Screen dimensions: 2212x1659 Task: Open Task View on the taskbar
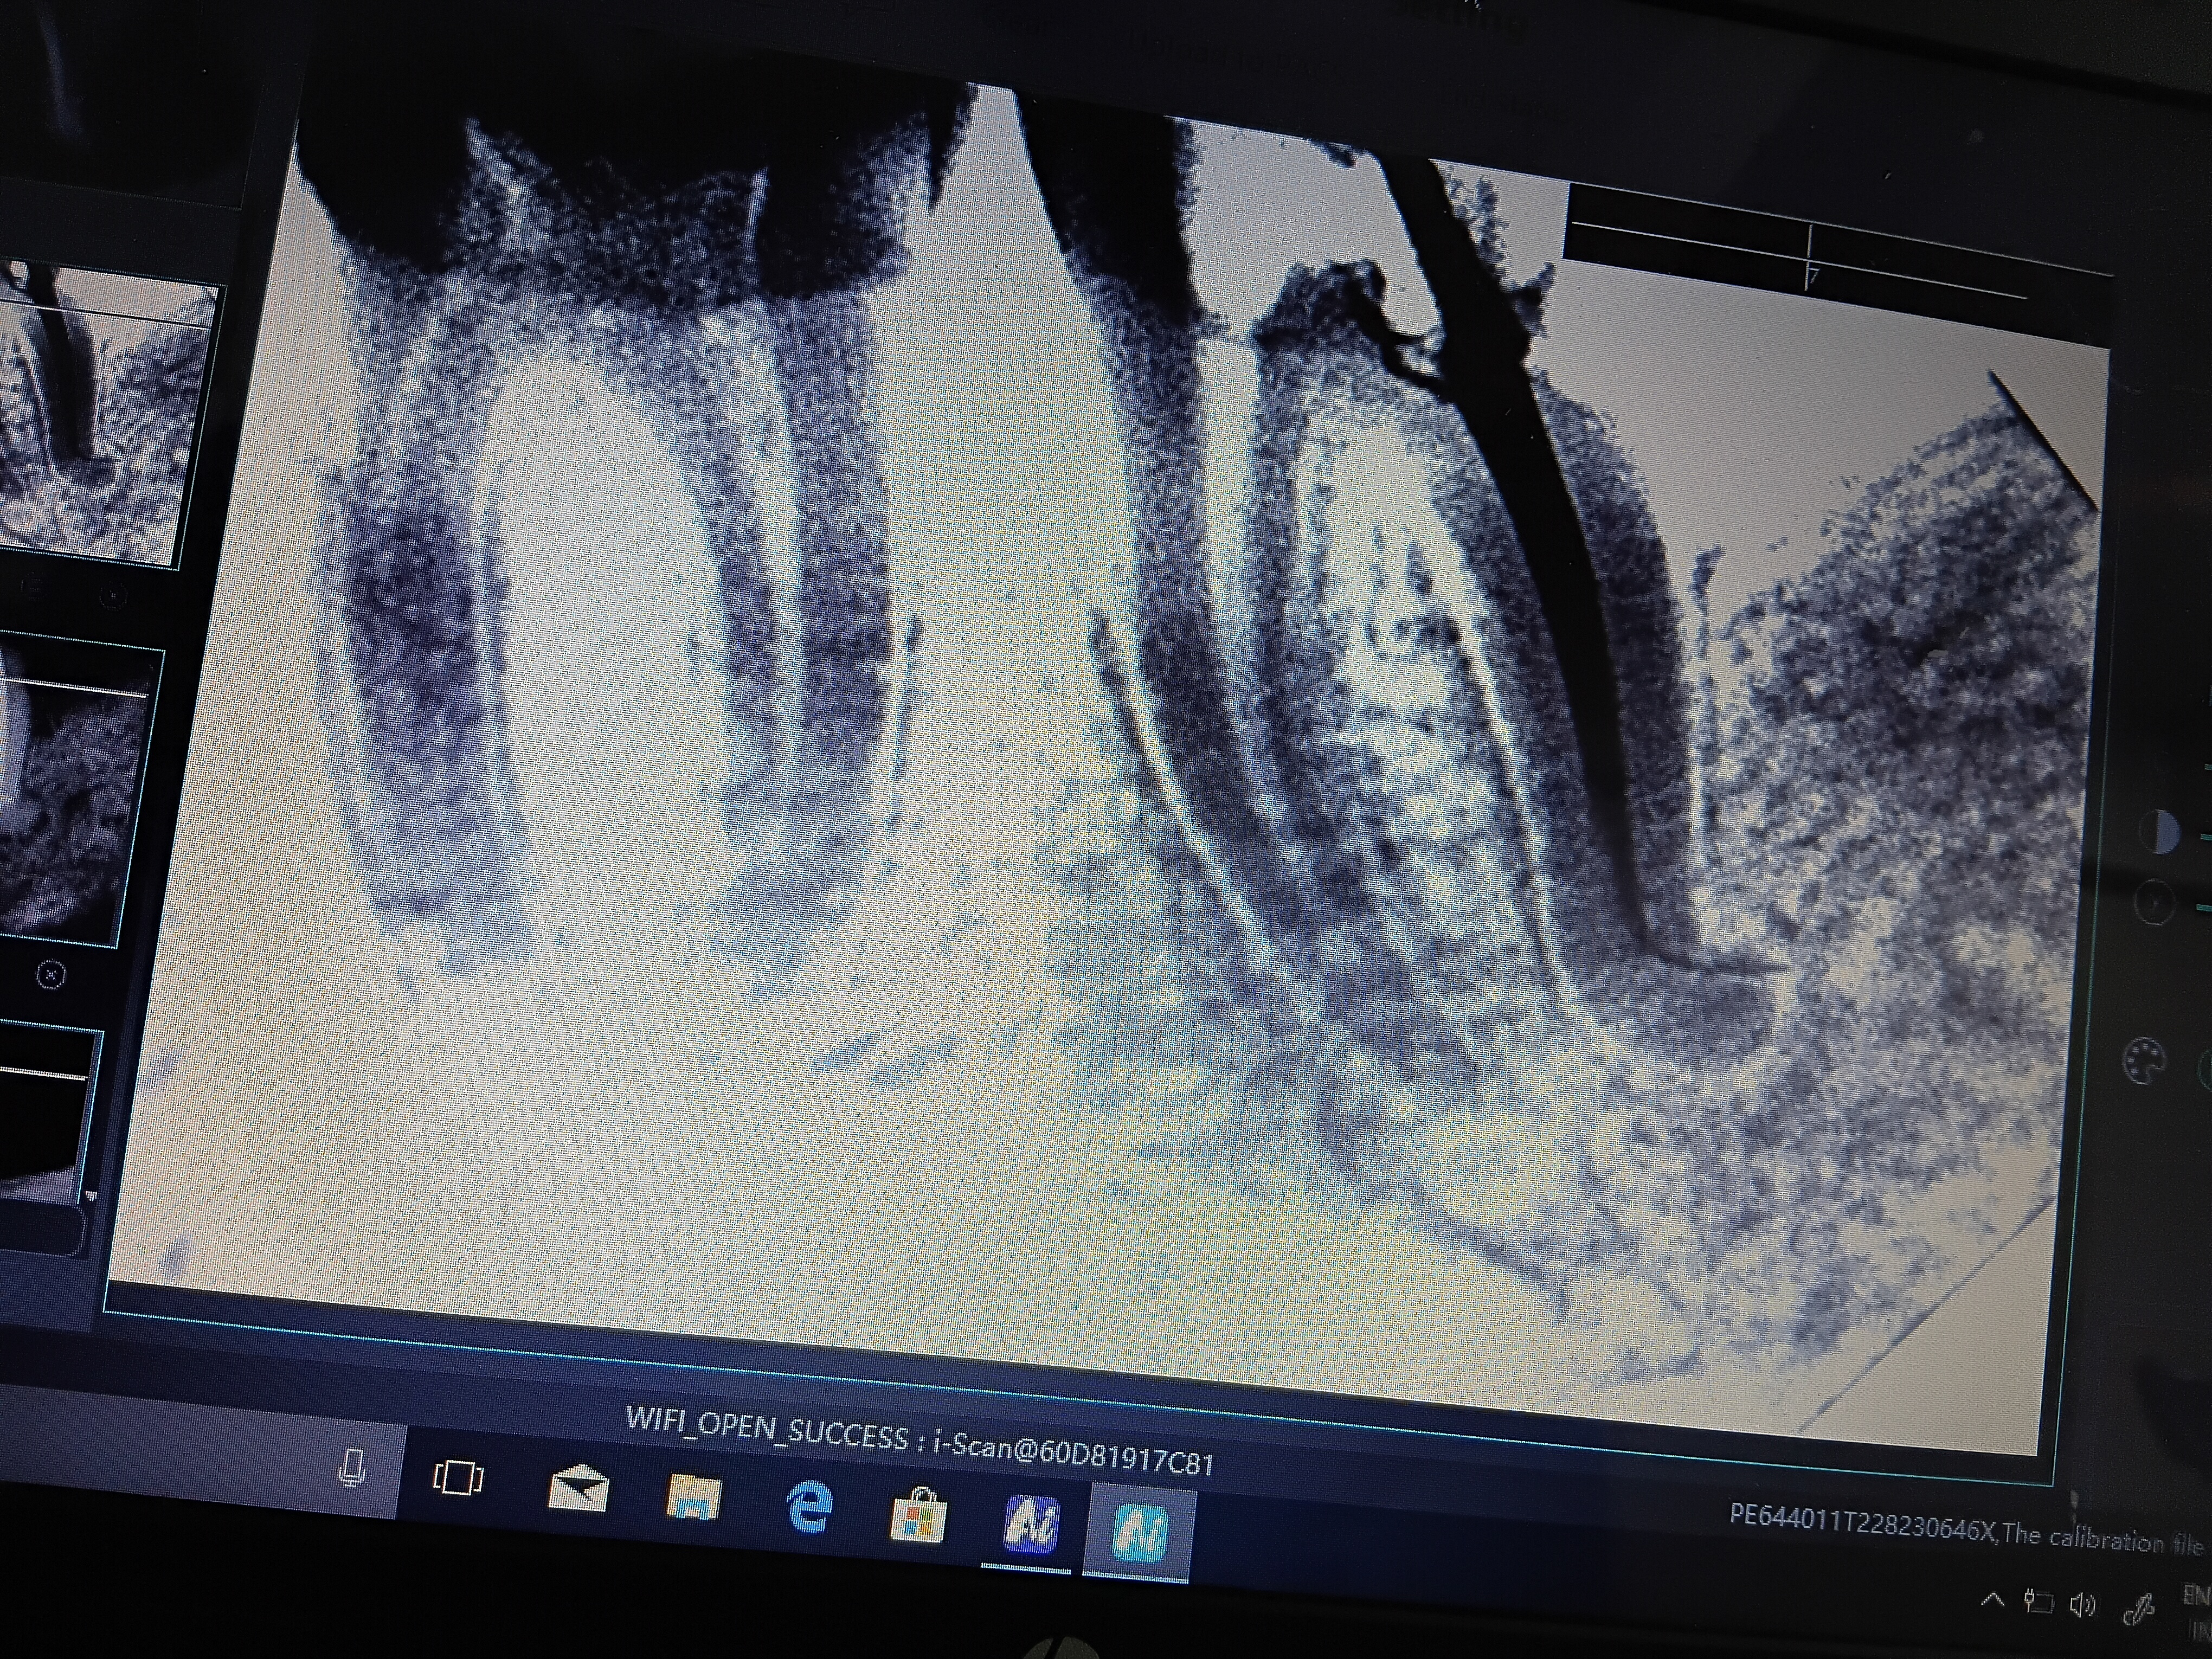pos(458,1478)
